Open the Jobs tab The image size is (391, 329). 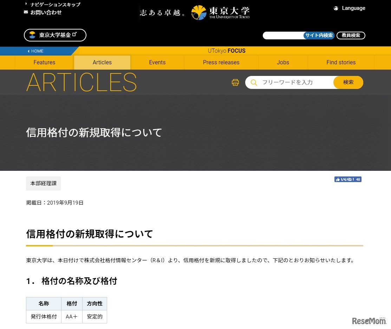point(283,62)
